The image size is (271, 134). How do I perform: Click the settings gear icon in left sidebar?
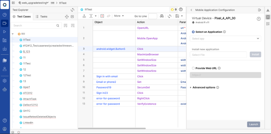(5, 81)
